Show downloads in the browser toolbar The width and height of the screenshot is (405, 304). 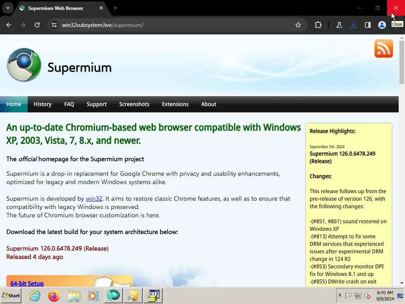tap(353, 25)
